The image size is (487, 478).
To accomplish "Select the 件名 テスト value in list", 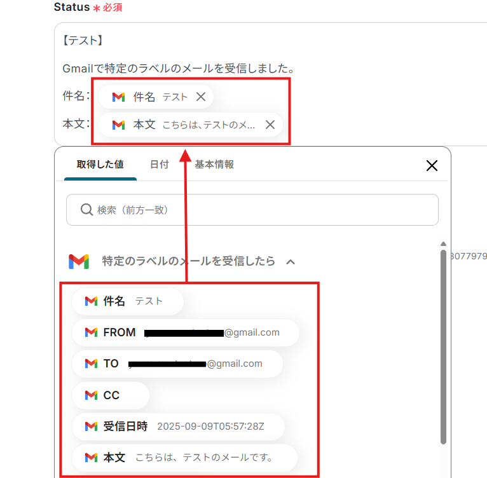I will [x=128, y=301].
